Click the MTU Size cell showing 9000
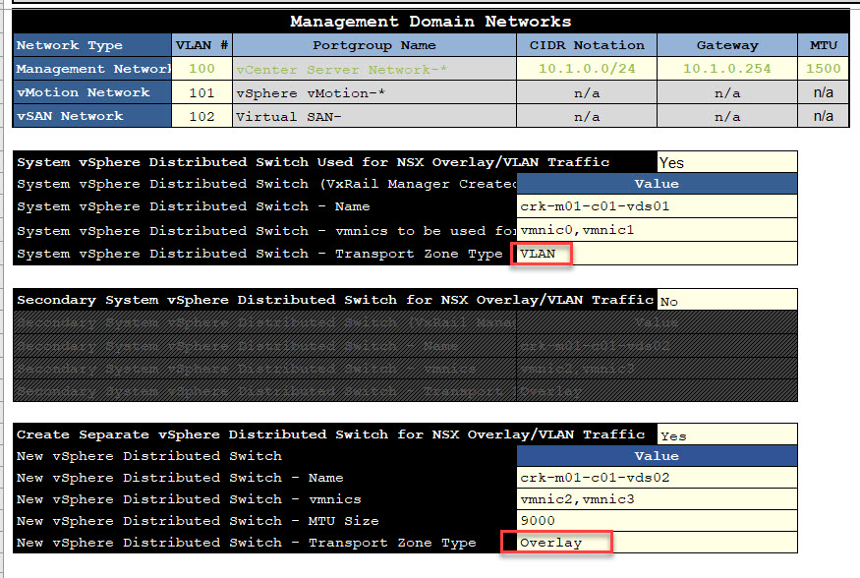This screenshot has width=860, height=578. coord(656,521)
